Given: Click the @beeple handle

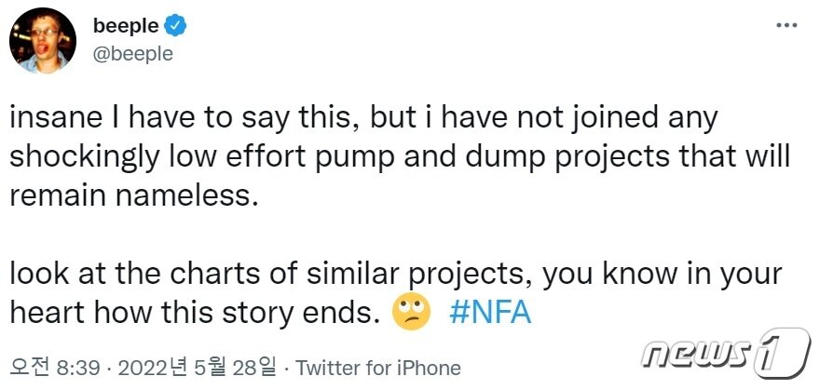Looking at the screenshot, I should point(132,53).
